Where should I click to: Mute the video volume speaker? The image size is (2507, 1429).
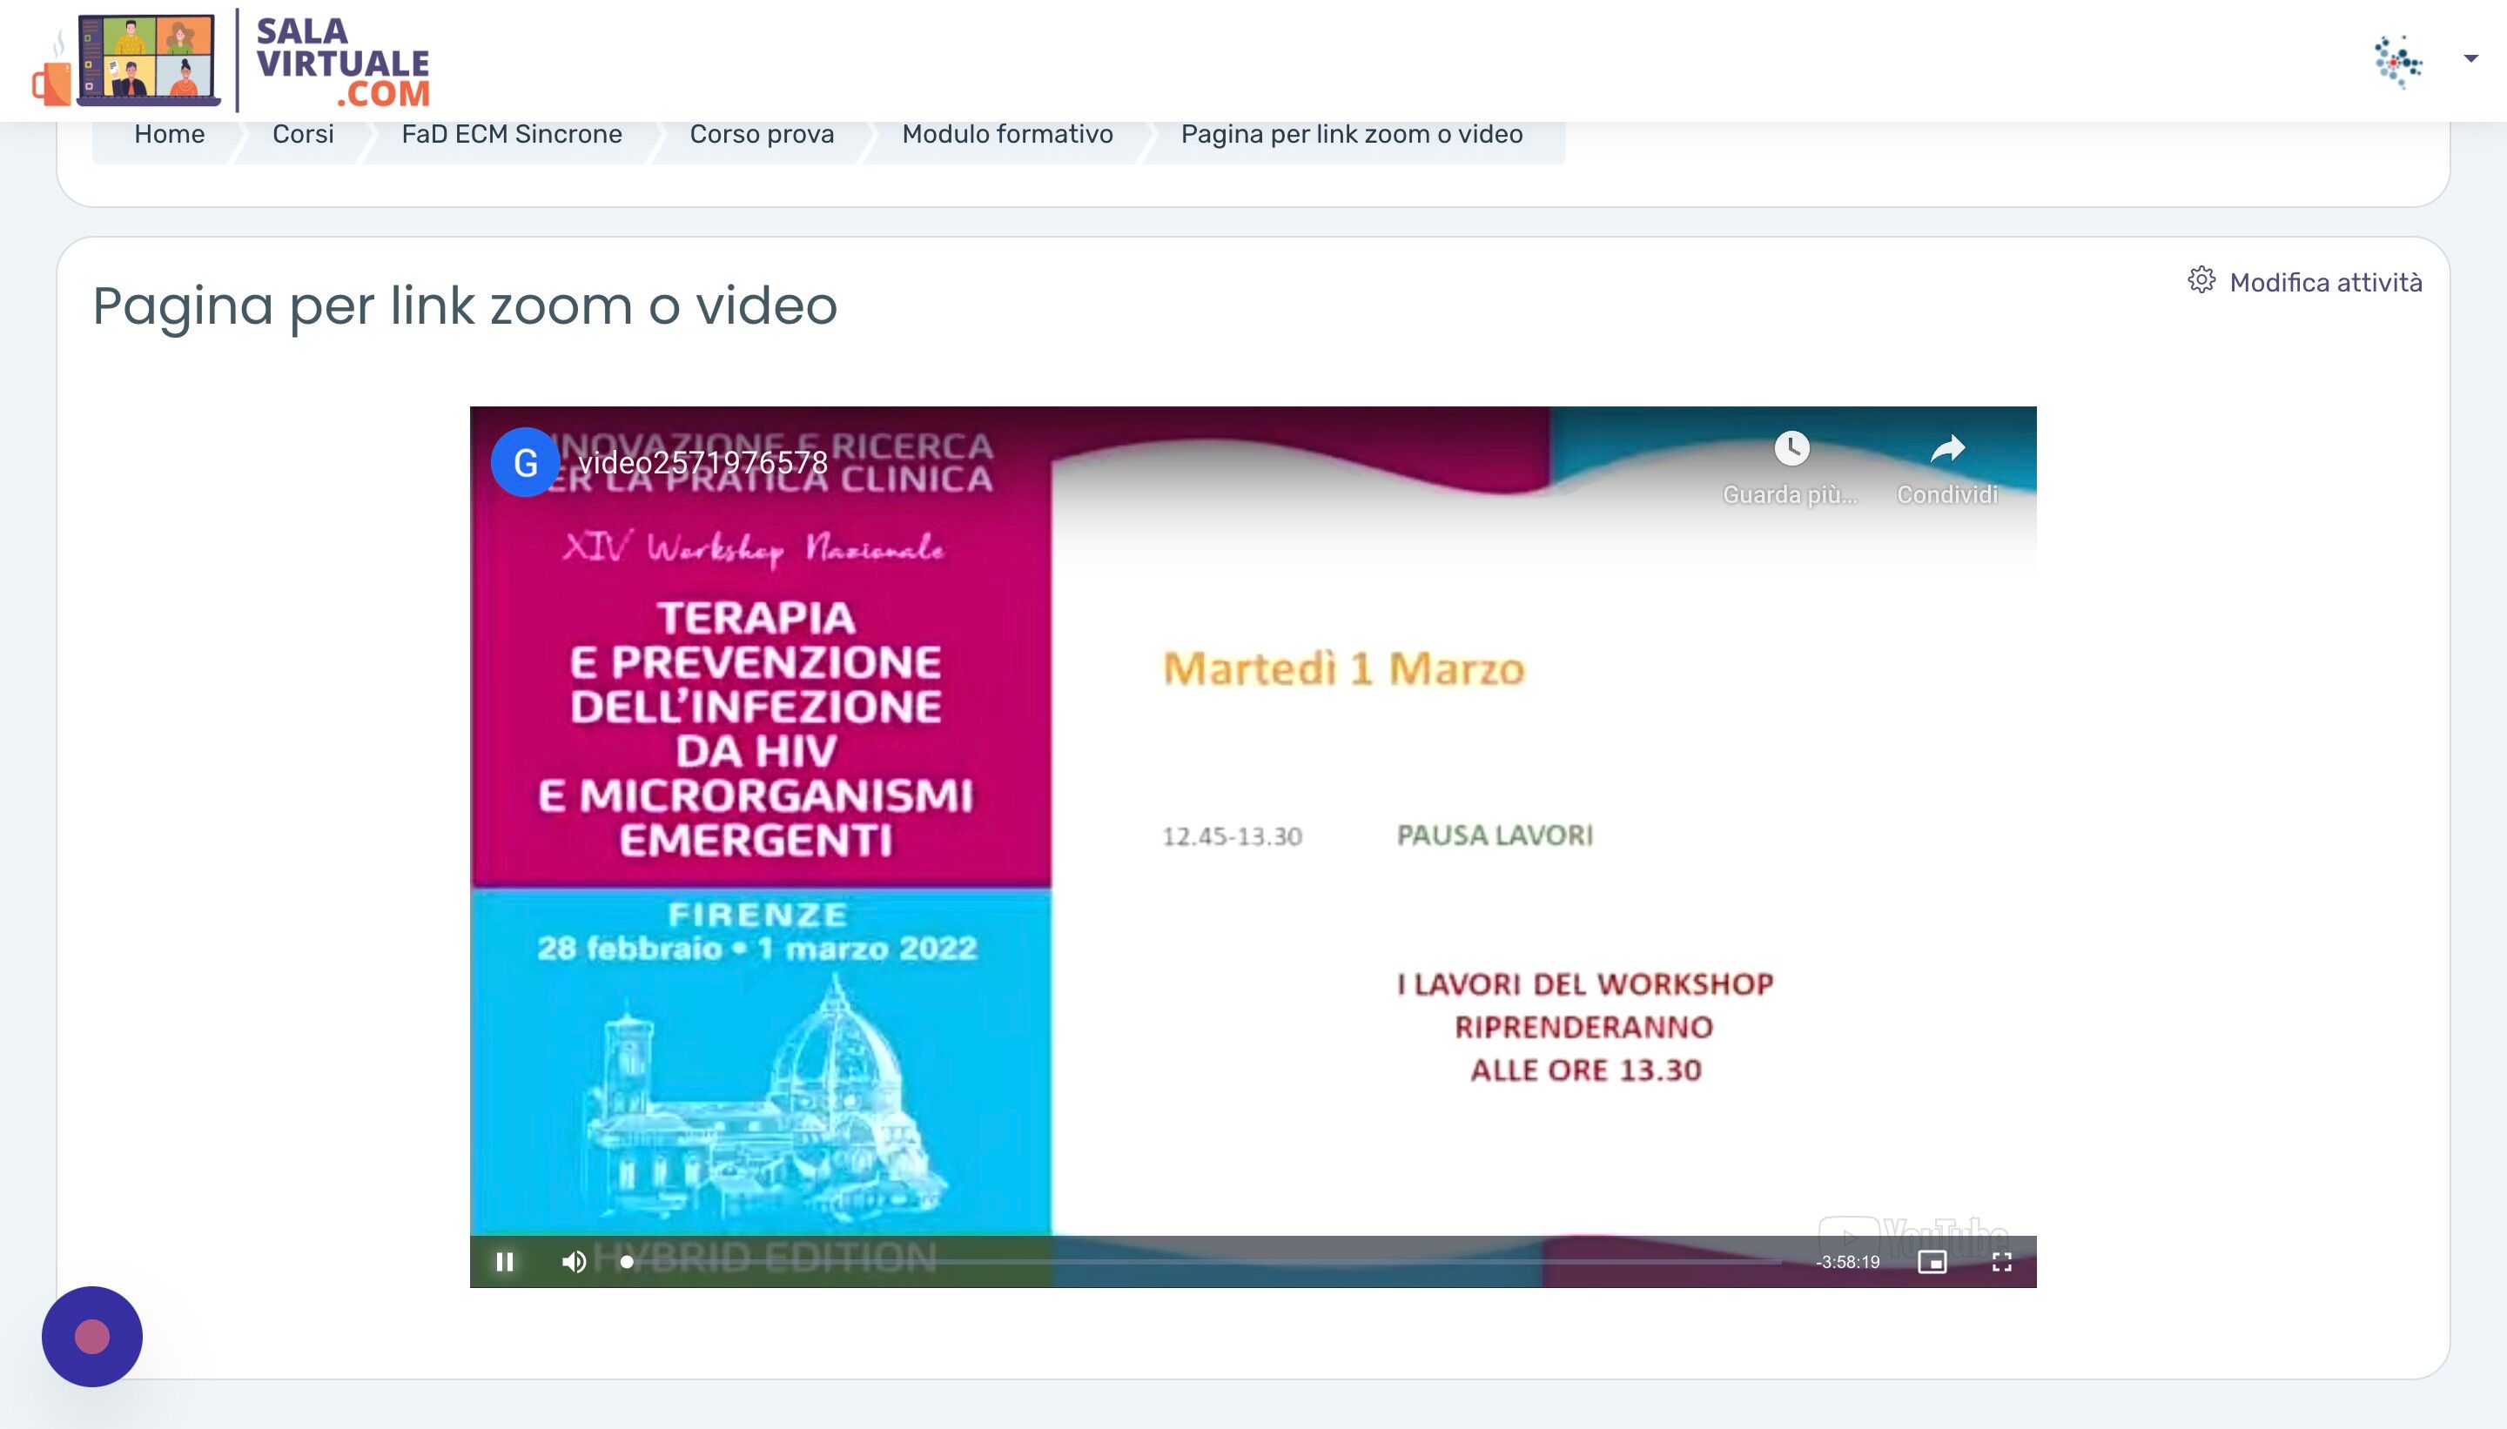tap(575, 1261)
